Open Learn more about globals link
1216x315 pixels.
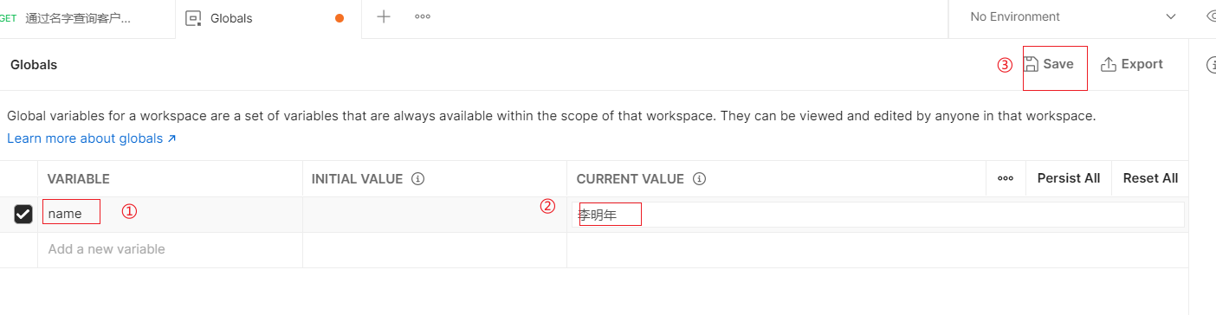click(x=92, y=138)
